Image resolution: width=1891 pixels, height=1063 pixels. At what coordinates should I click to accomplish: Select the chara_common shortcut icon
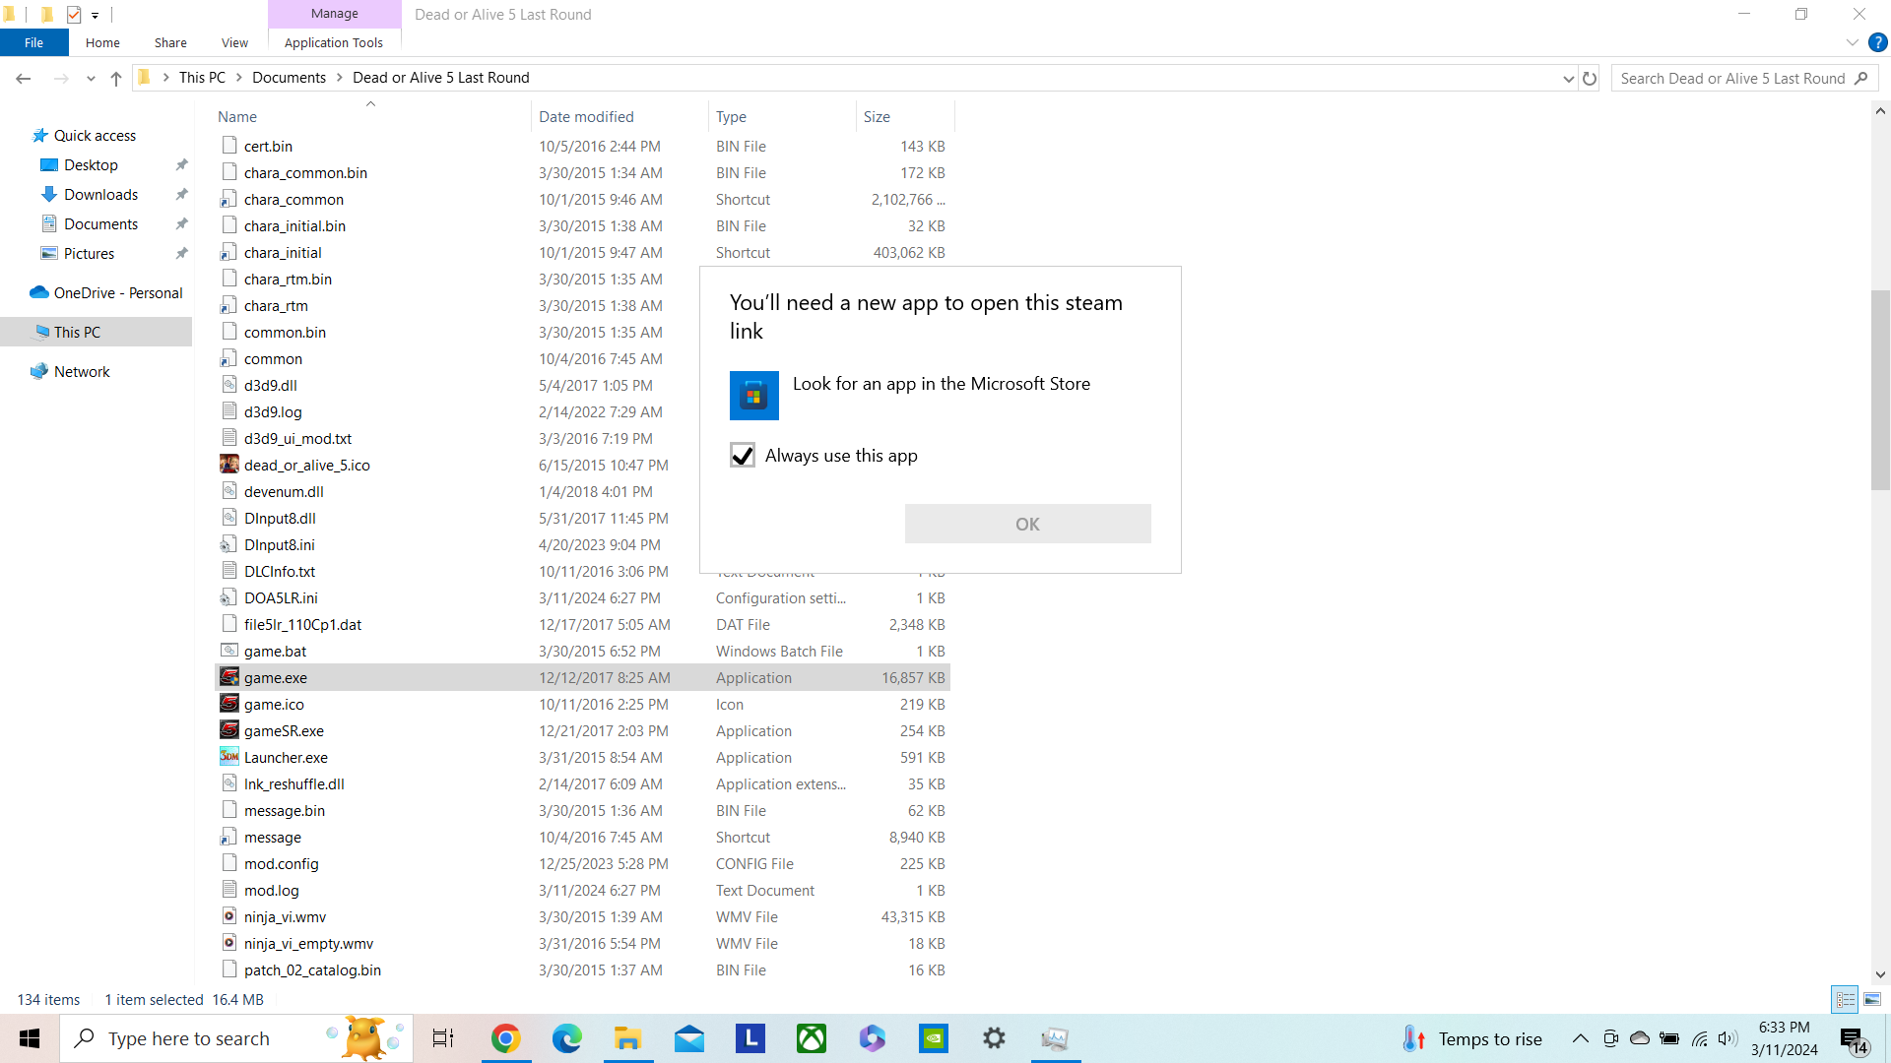pos(229,199)
